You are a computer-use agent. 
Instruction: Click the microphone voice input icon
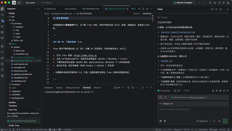pyautogui.click(x=219, y=121)
